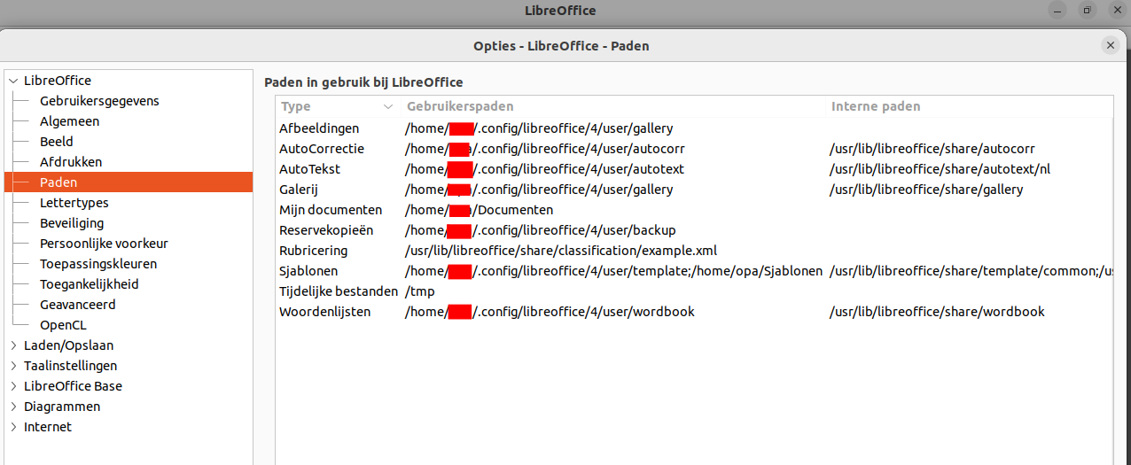Viewport: 1131px width, 465px height.
Task: Click internal path /usr/lib/libreoffice/share/gallery
Action: [x=926, y=190]
